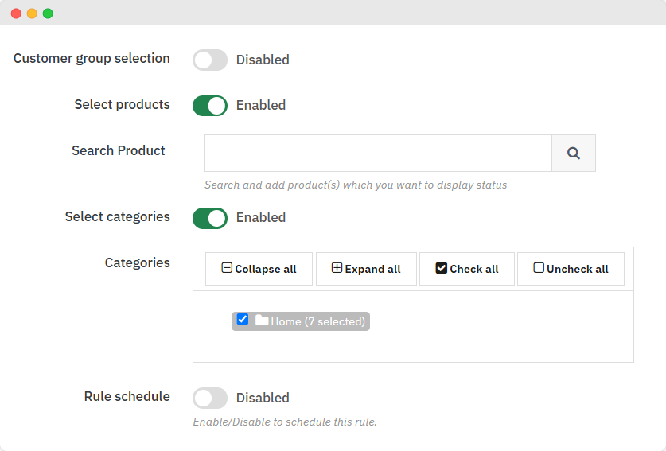The width and height of the screenshot is (666, 451).
Task: Click the Rule schedule label
Action: click(x=127, y=396)
